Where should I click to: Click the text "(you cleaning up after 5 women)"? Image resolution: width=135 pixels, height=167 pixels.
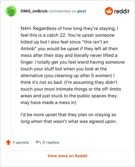78,75
